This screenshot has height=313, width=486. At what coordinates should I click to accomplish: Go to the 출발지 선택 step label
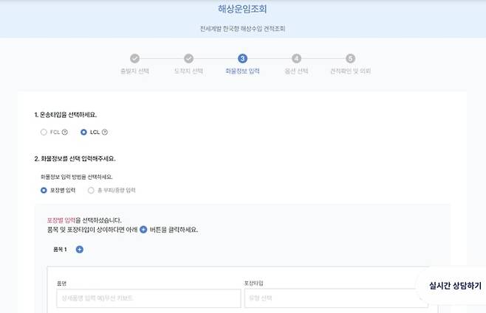[x=134, y=71]
